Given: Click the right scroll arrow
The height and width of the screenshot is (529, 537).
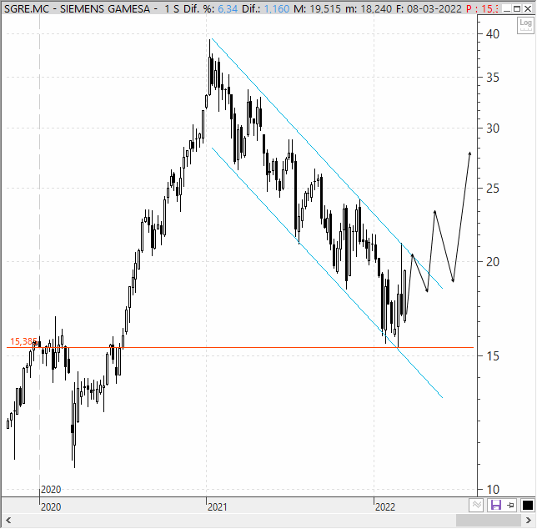Looking at the screenshot, I should point(528,521).
